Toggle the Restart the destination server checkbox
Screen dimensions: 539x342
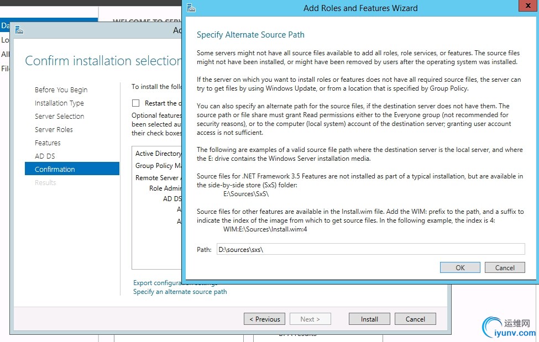point(136,103)
